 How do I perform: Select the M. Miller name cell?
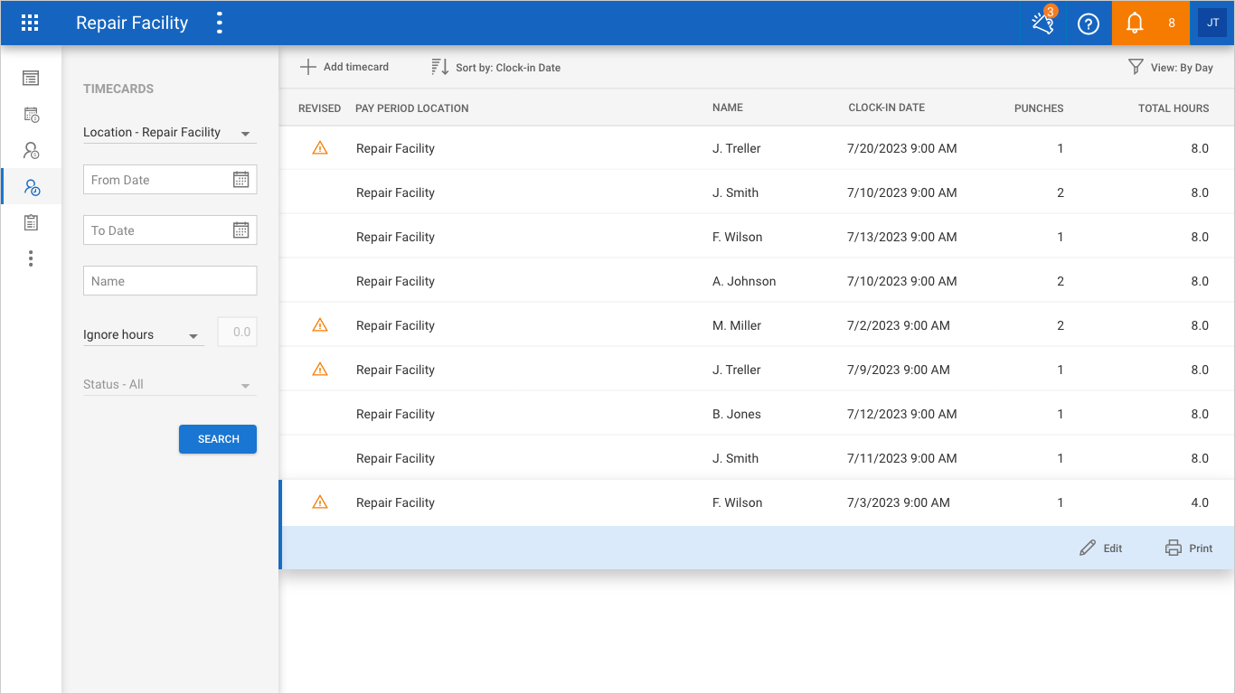pyautogui.click(x=737, y=325)
